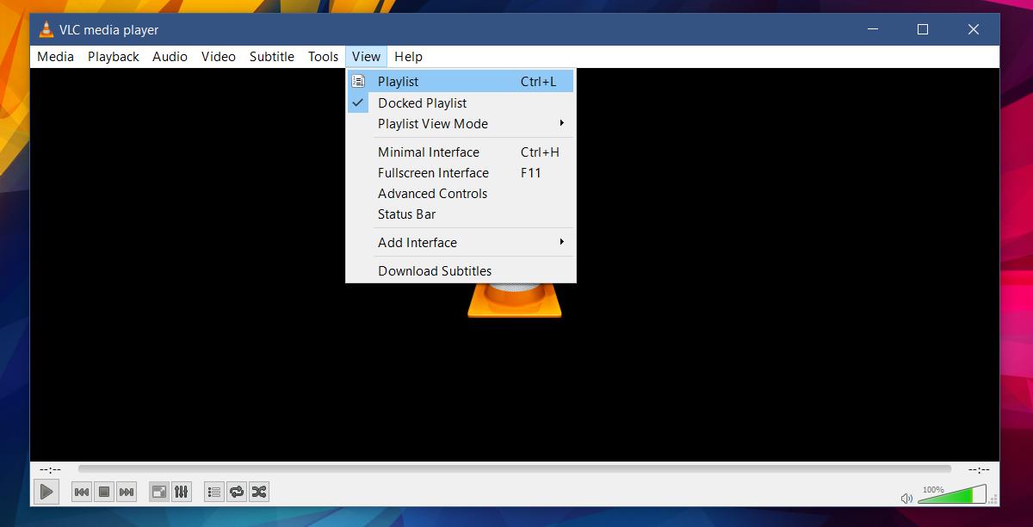Viewport: 1033px width, 527px height.
Task: Choose Download Subtitles
Action: 461,270
